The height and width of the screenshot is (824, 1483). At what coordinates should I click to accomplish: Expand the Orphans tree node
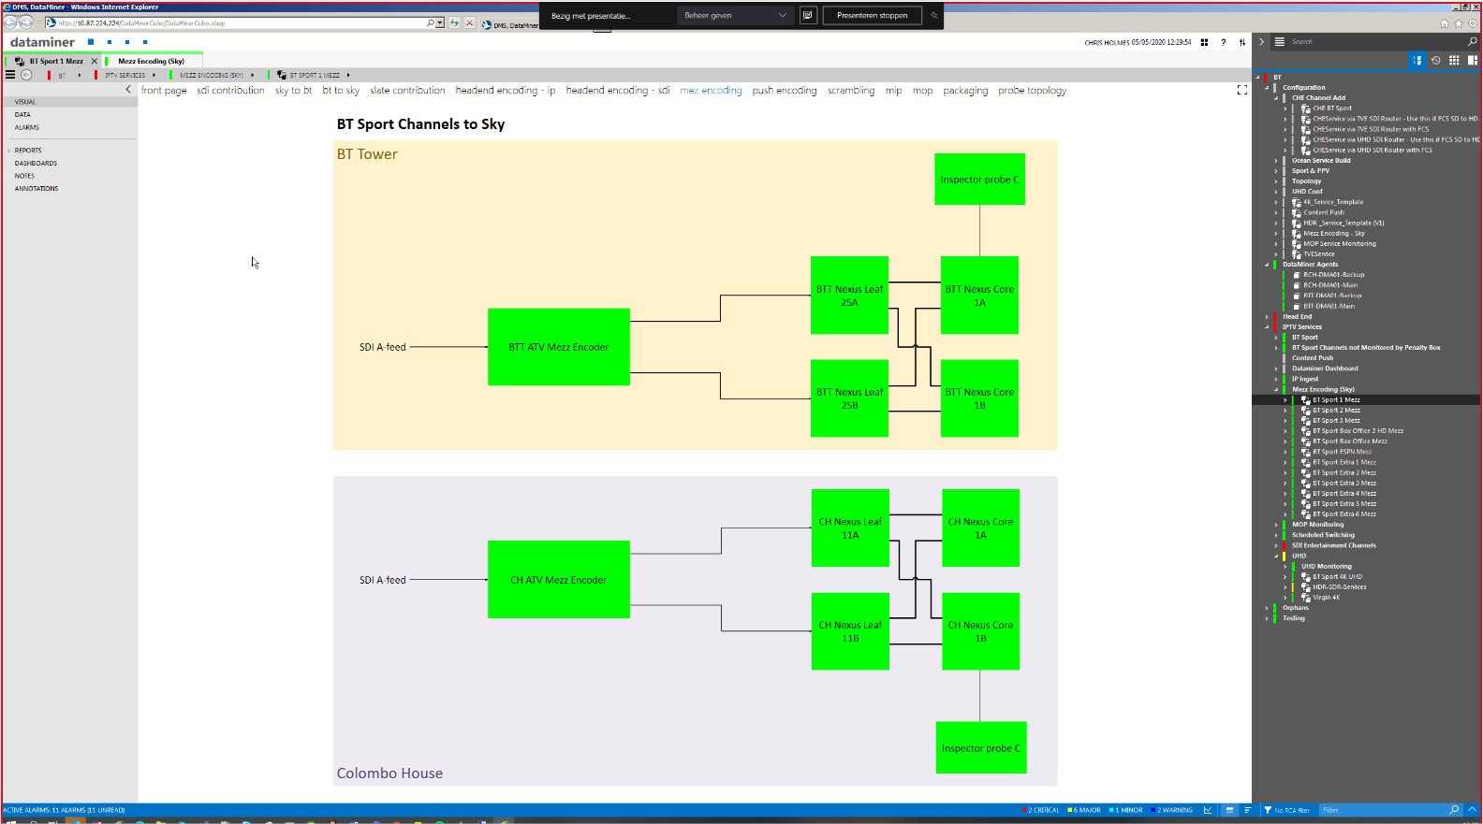[1267, 608]
